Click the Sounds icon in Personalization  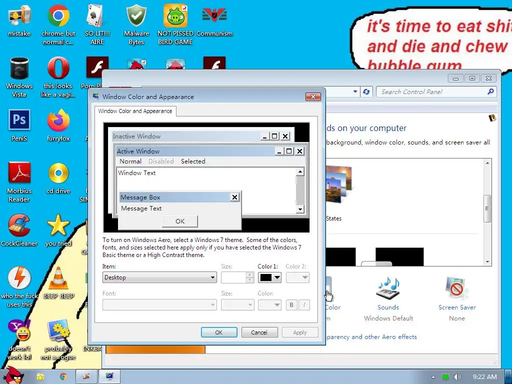tap(388, 288)
